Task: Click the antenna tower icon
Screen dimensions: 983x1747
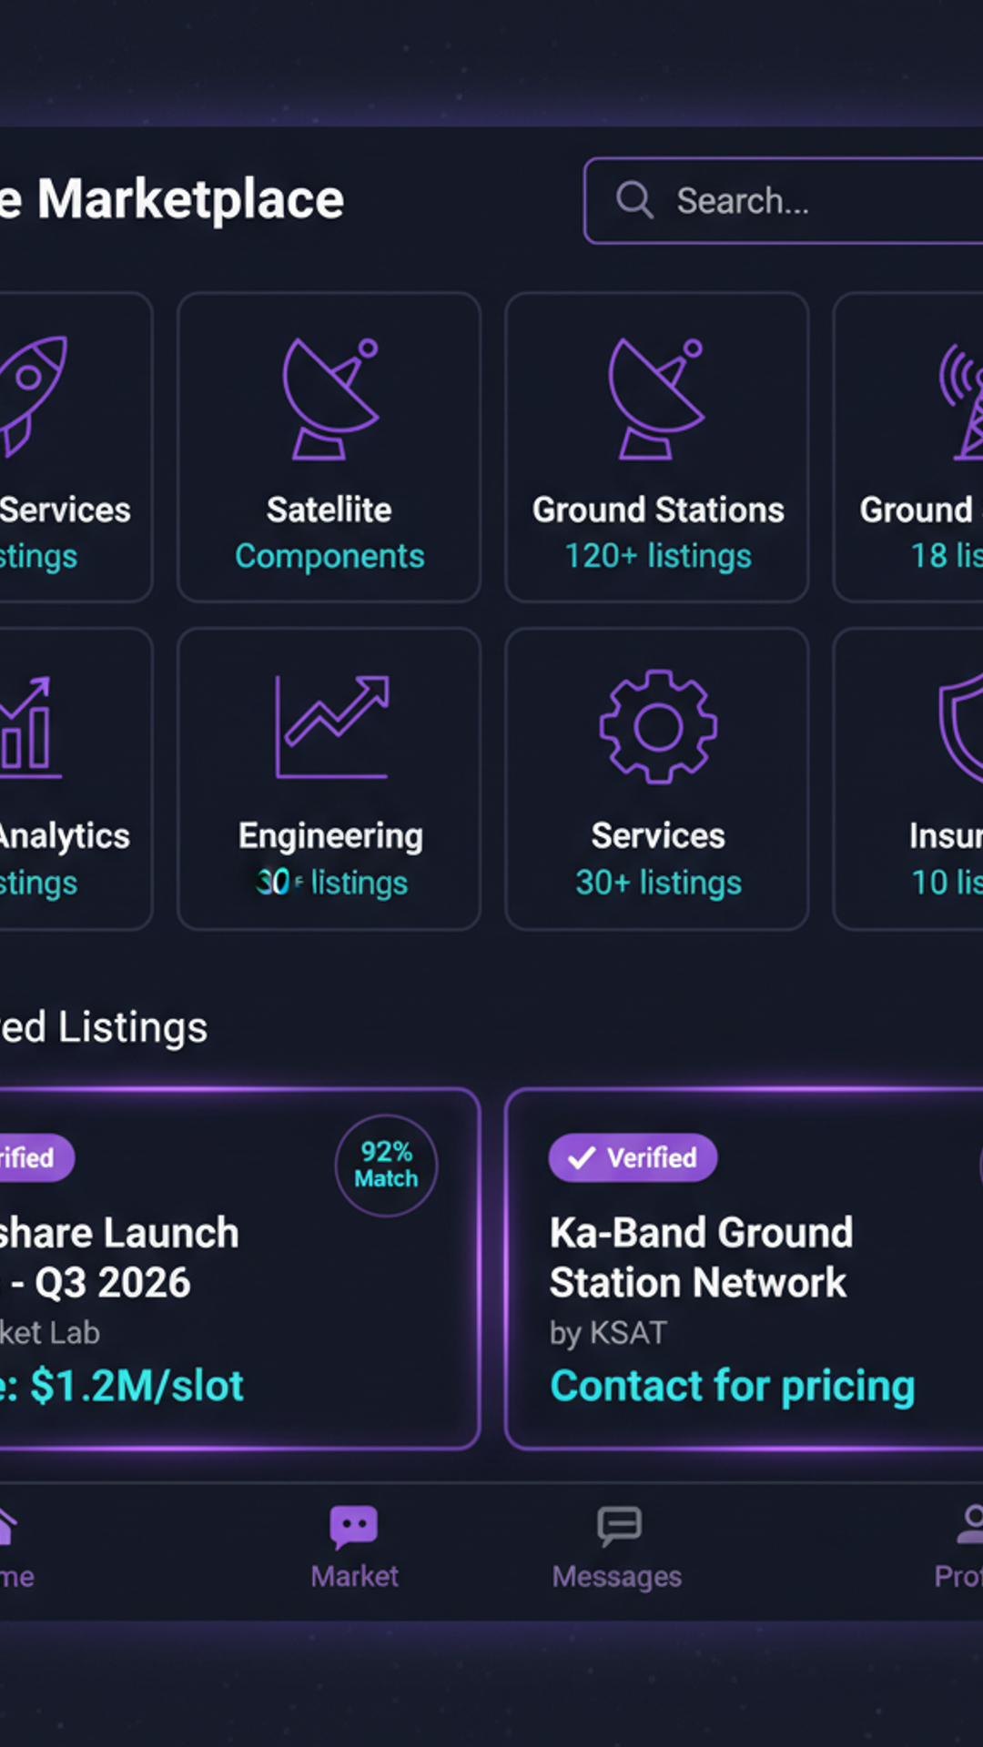Action: coord(965,400)
